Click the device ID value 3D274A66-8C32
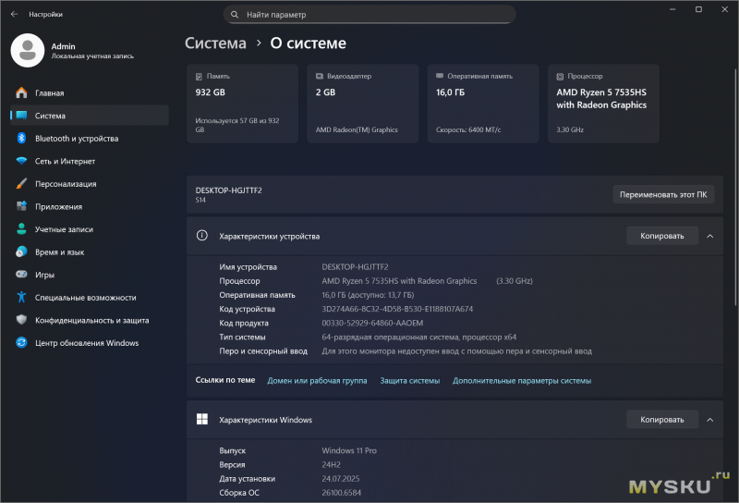This screenshot has height=503, width=739. pos(397,309)
